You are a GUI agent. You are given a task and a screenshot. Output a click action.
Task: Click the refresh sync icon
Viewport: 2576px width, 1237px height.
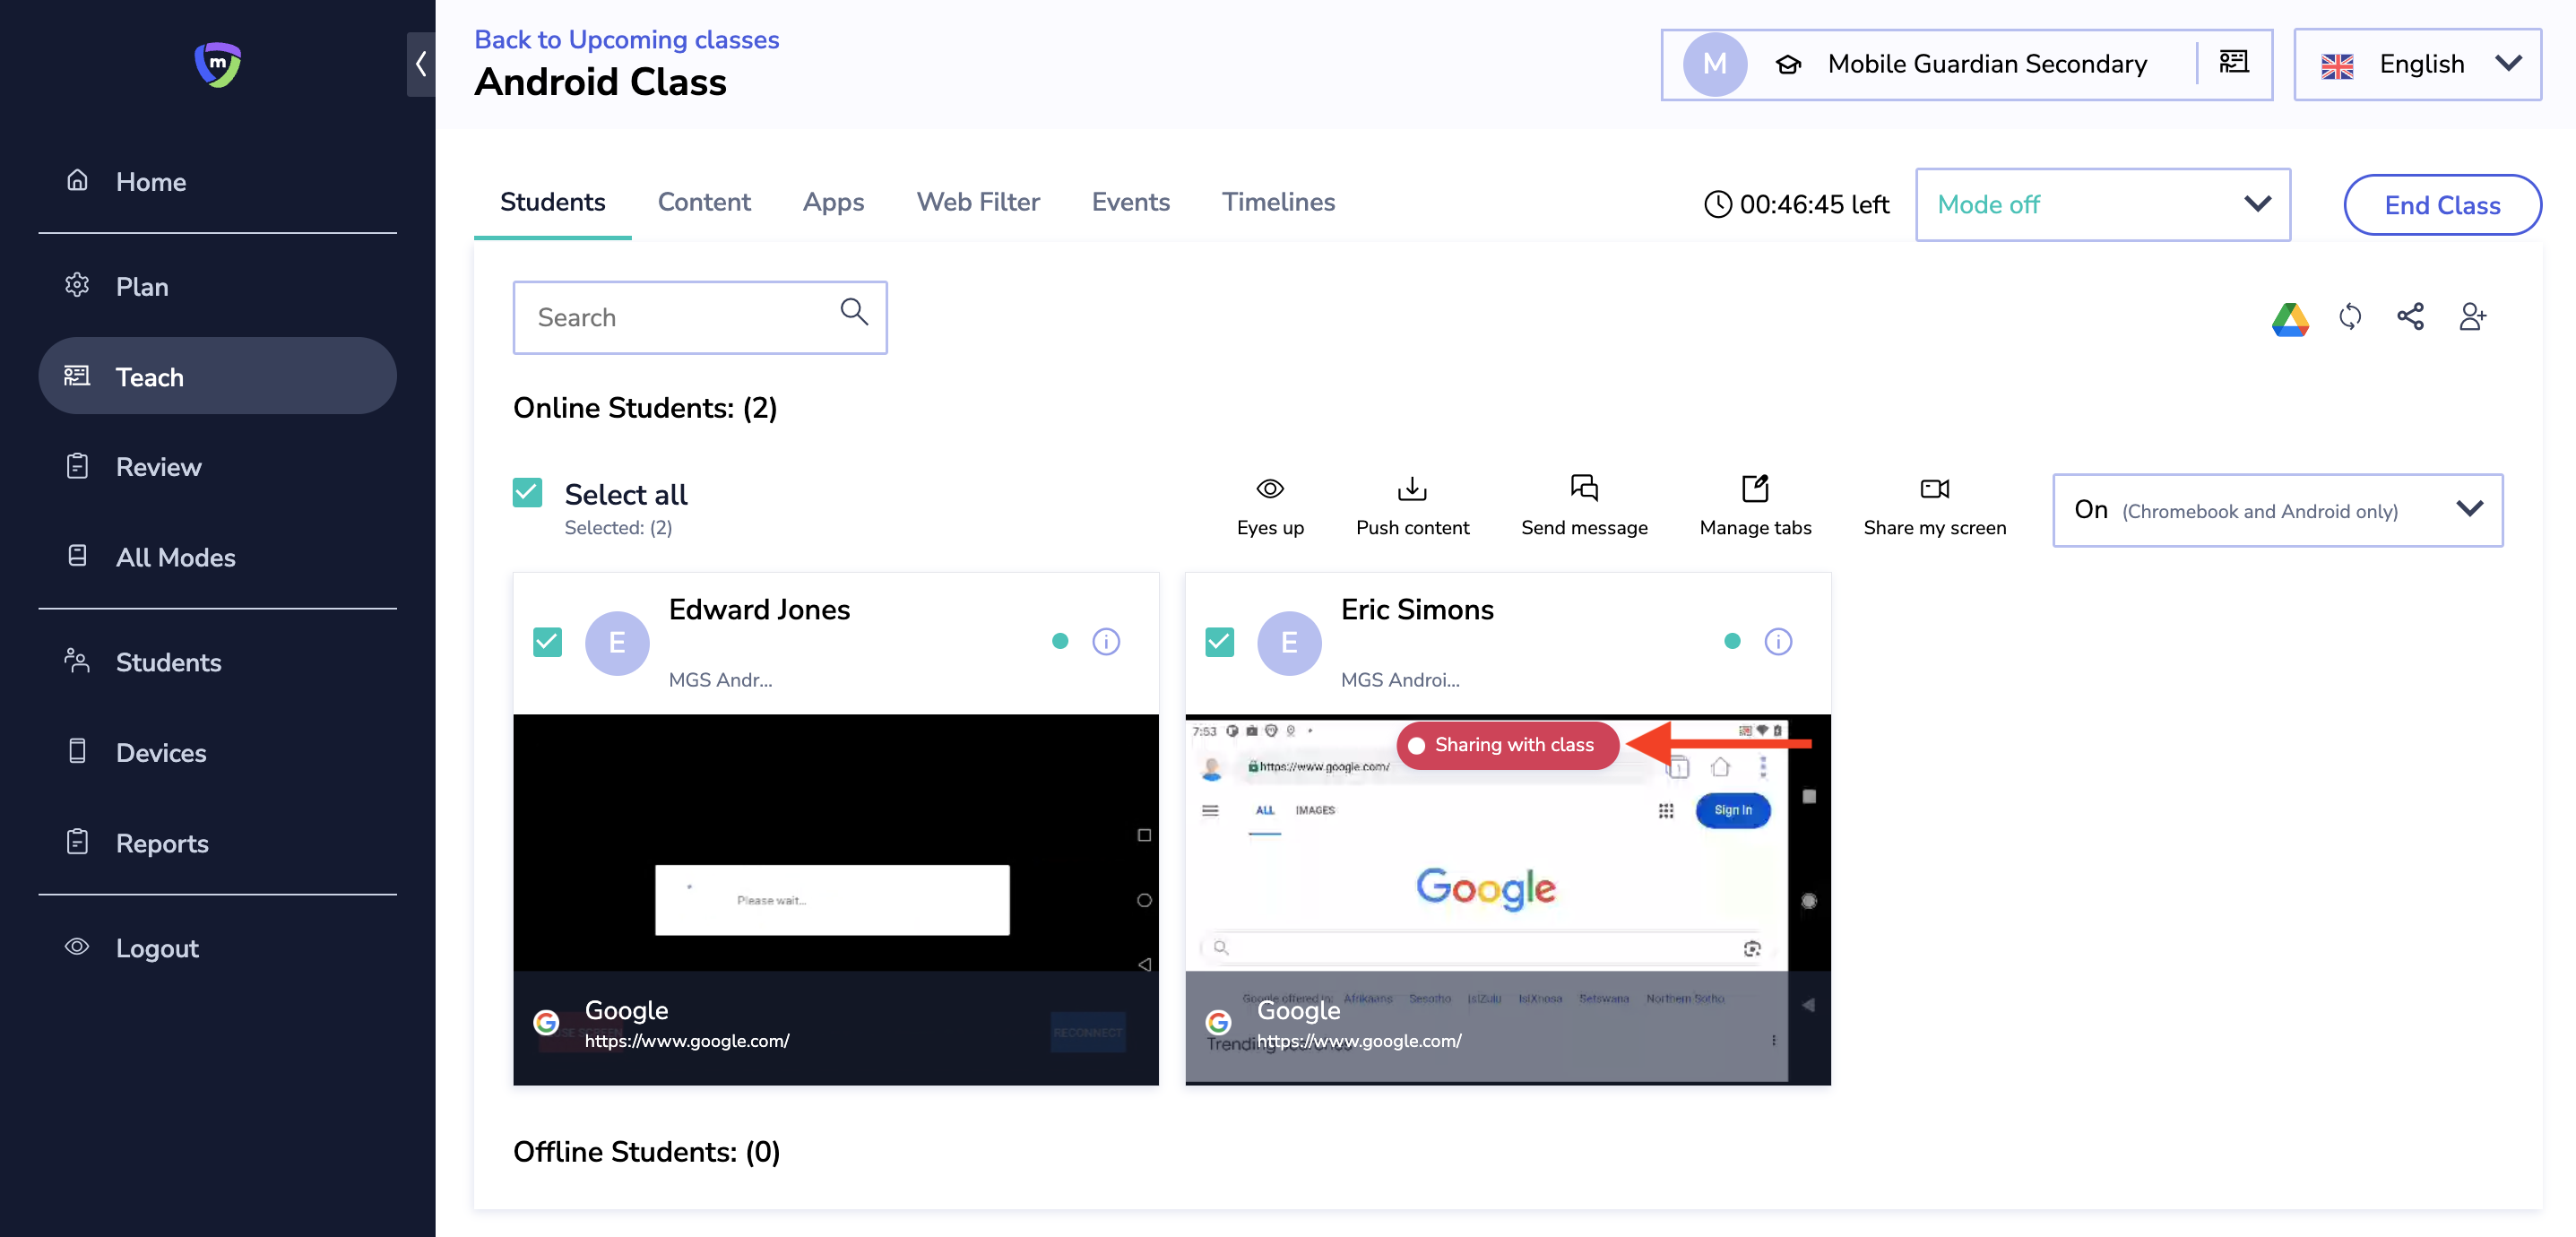click(2350, 317)
